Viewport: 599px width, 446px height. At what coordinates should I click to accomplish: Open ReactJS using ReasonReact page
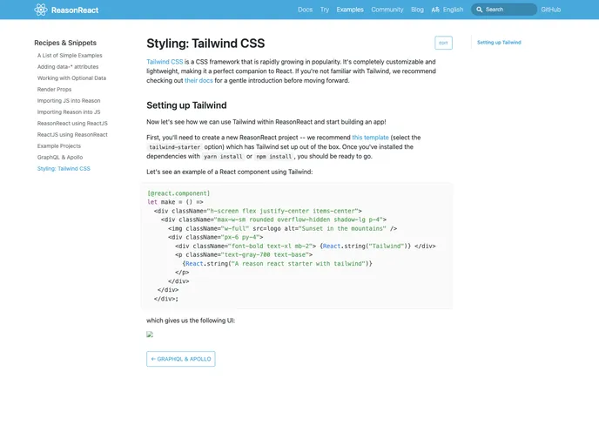pos(72,134)
